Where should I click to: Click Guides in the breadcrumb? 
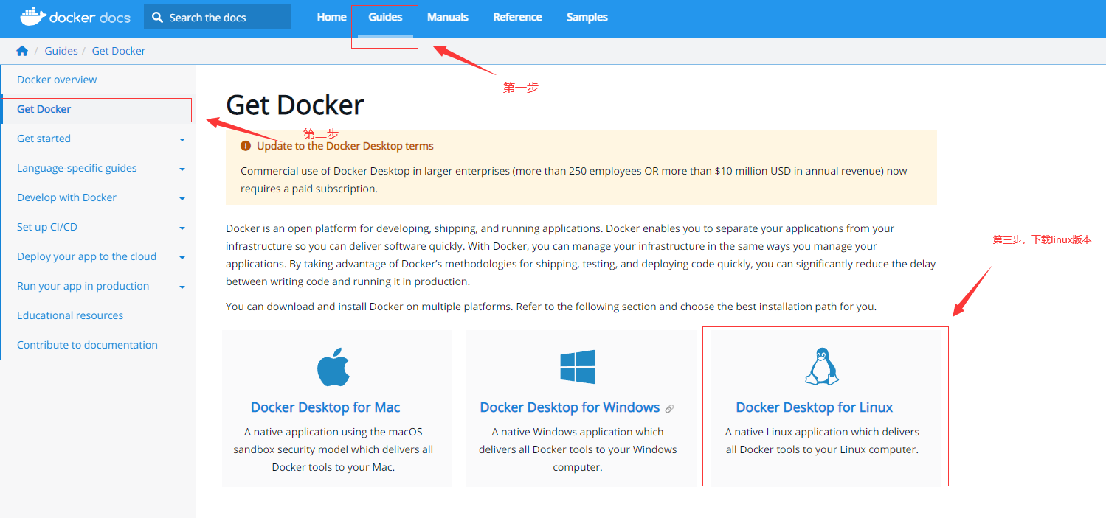point(61,51)
